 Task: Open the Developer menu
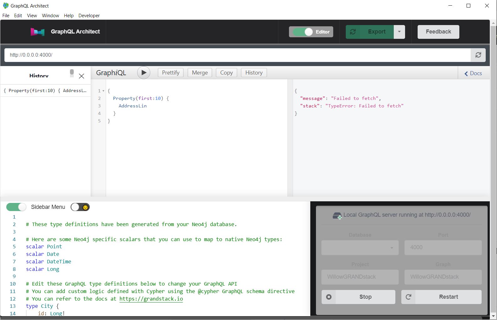coord(89,16)
